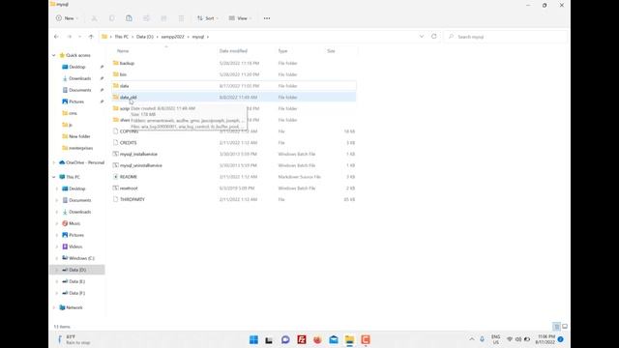
Task: Click the Search mysql field
Action: 505,37
